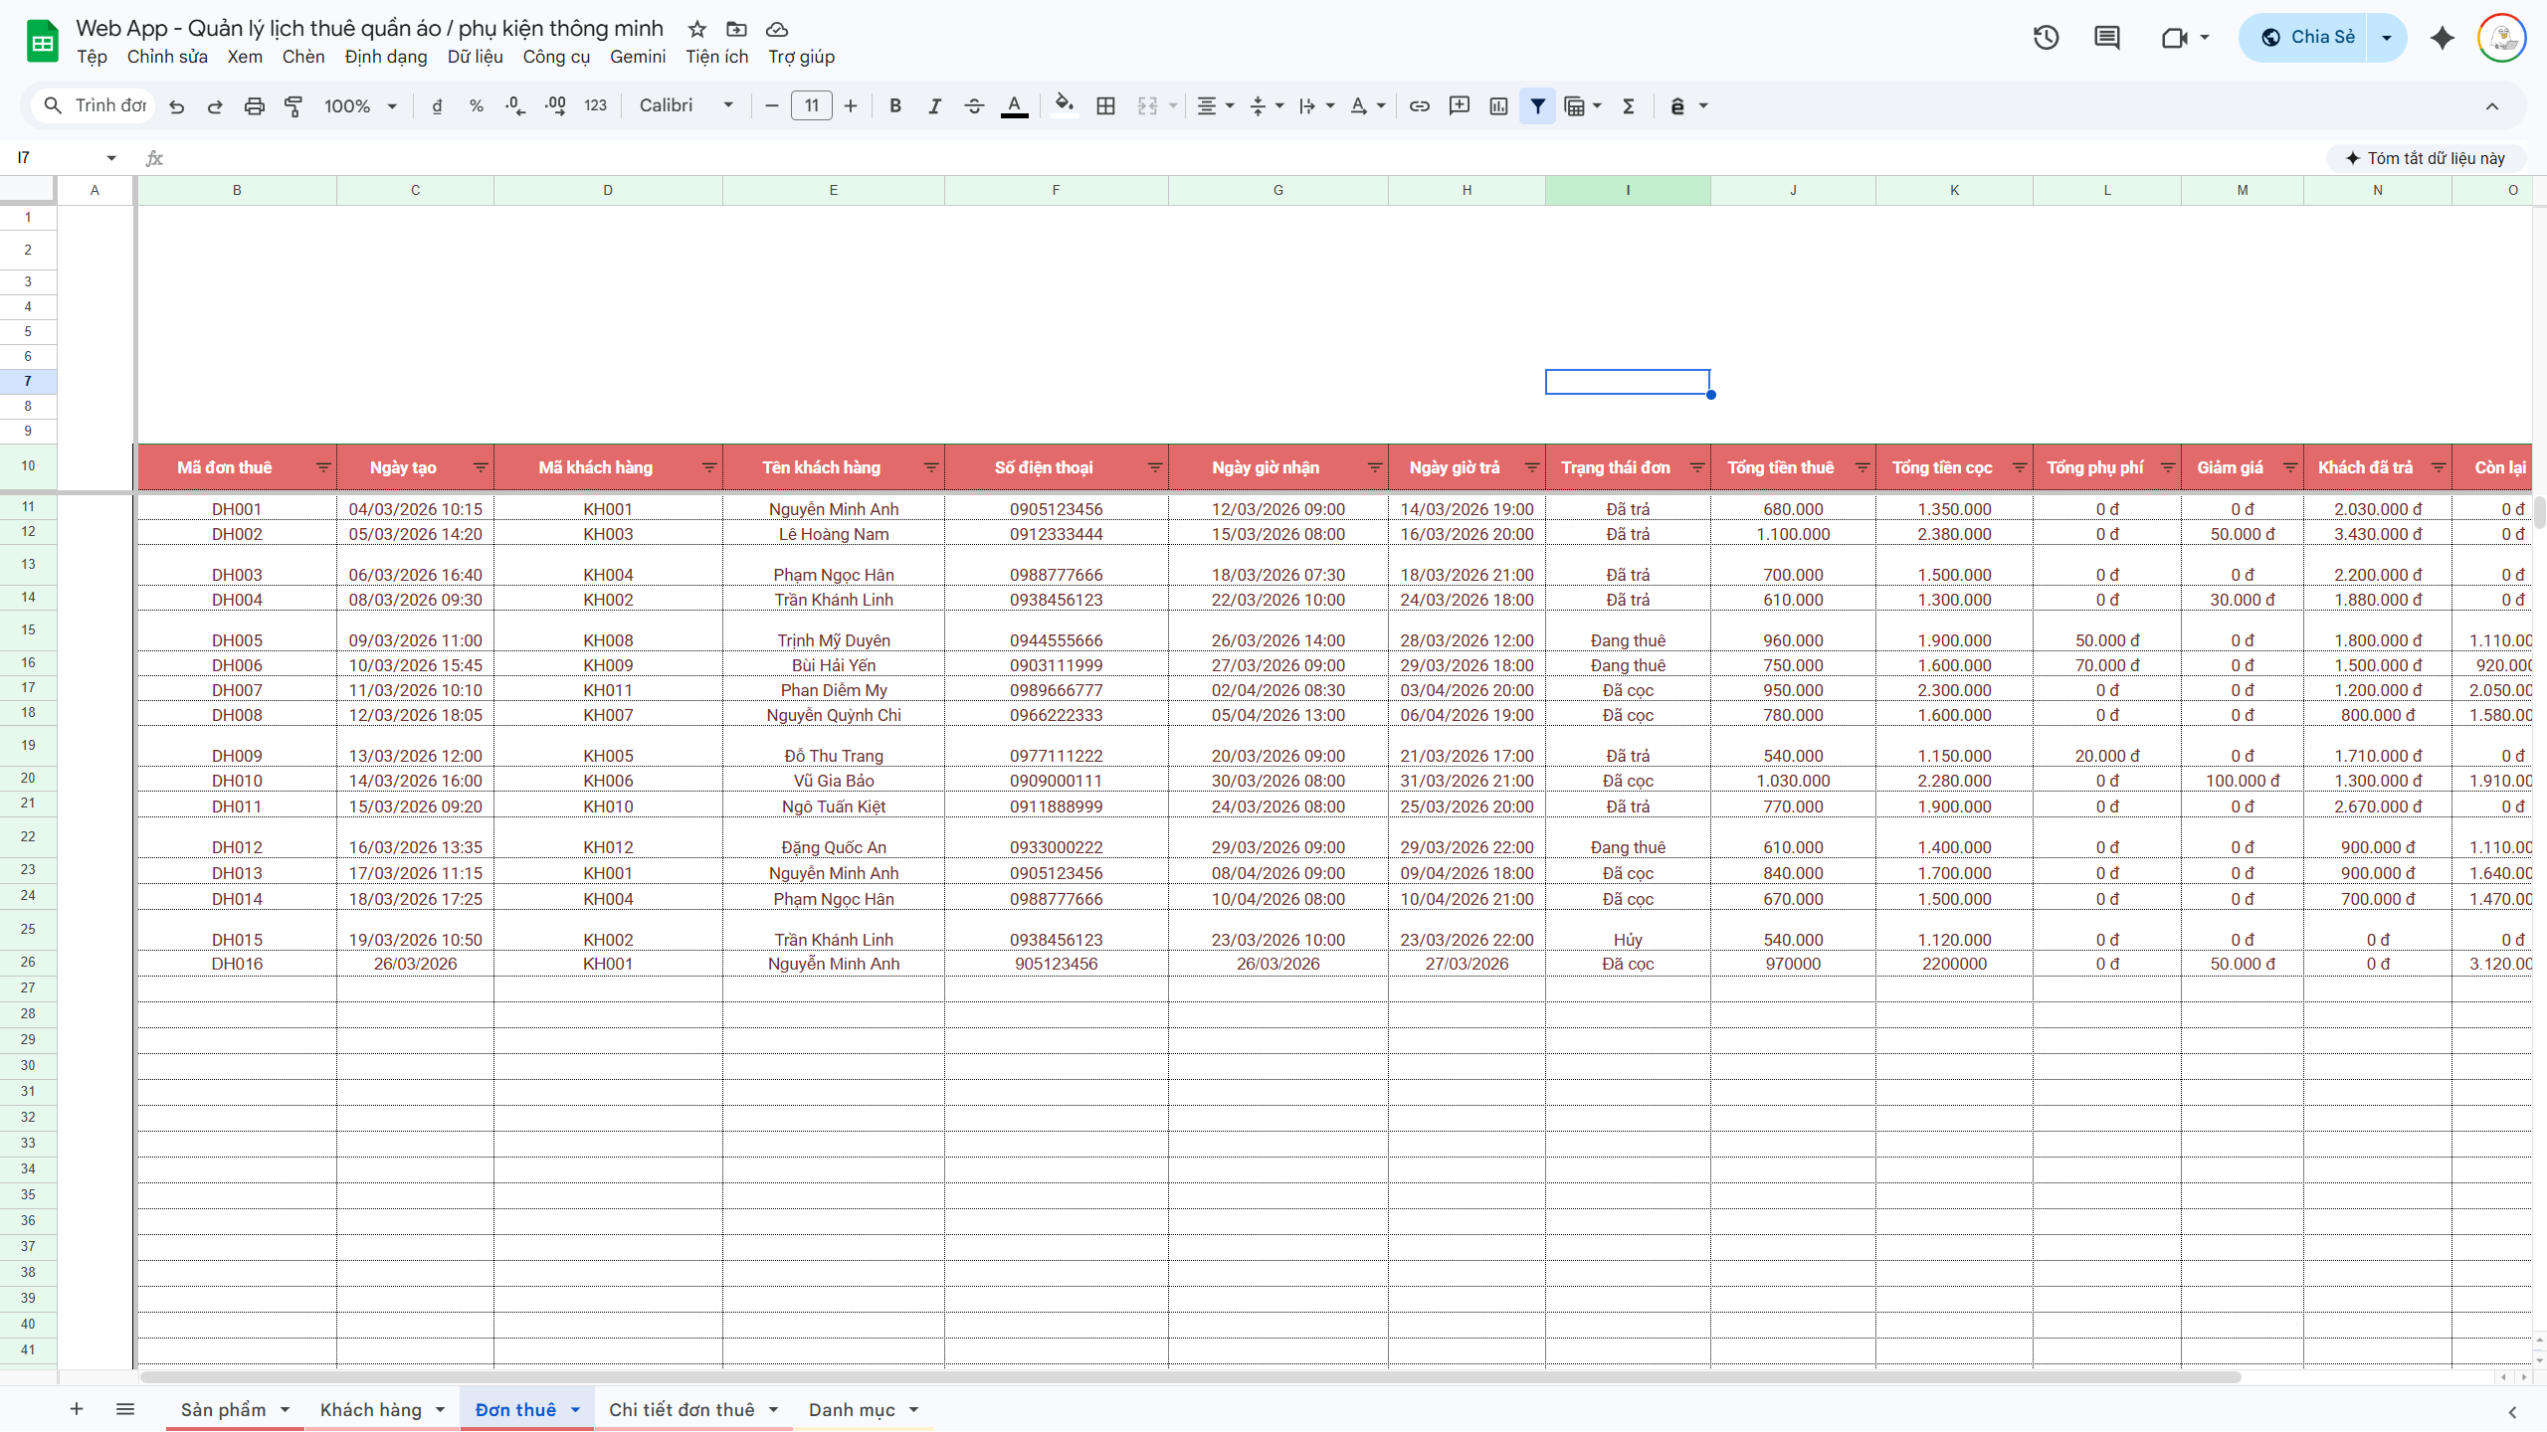The image size is (2547, 1432).
Task: Open the functions sigma icon
Action: [1629, 105]
